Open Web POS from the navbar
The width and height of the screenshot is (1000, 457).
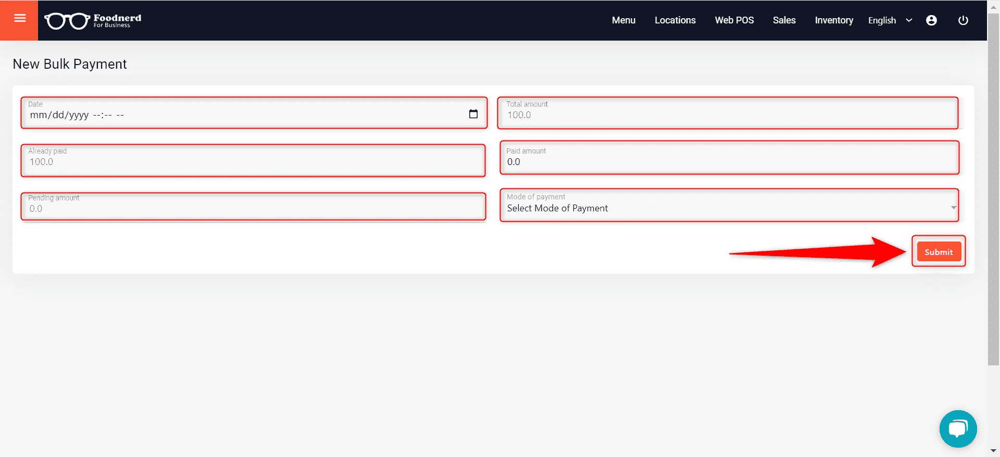(x=734, y=20)
